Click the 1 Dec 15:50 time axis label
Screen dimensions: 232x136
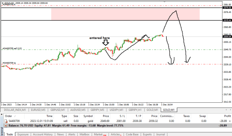[x=109, y=105]
